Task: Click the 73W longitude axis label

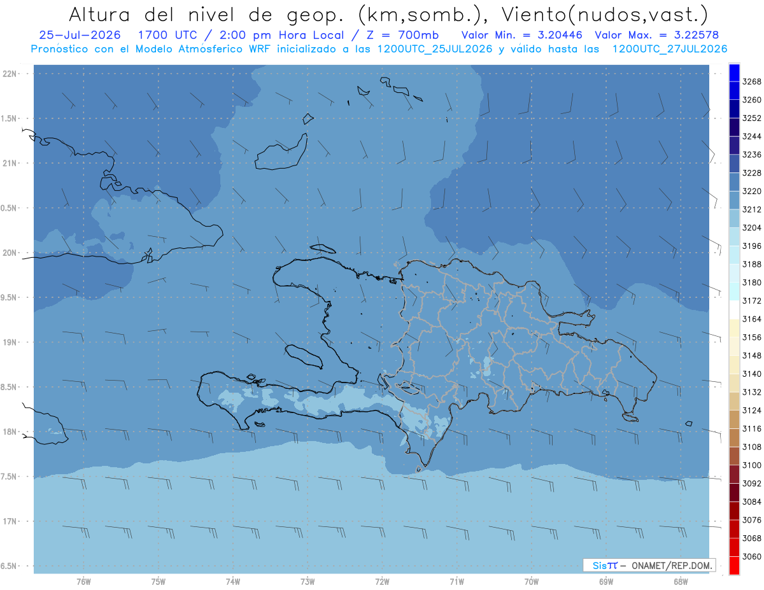Action: tap(308, 581)
